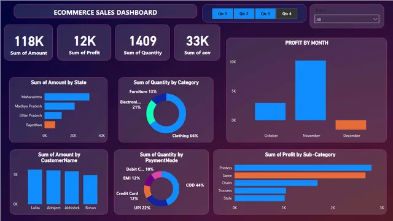The width and height of the screenshot is (393, 221).
Task: Click the Debit C... 10% label
Action: [139, 169]
